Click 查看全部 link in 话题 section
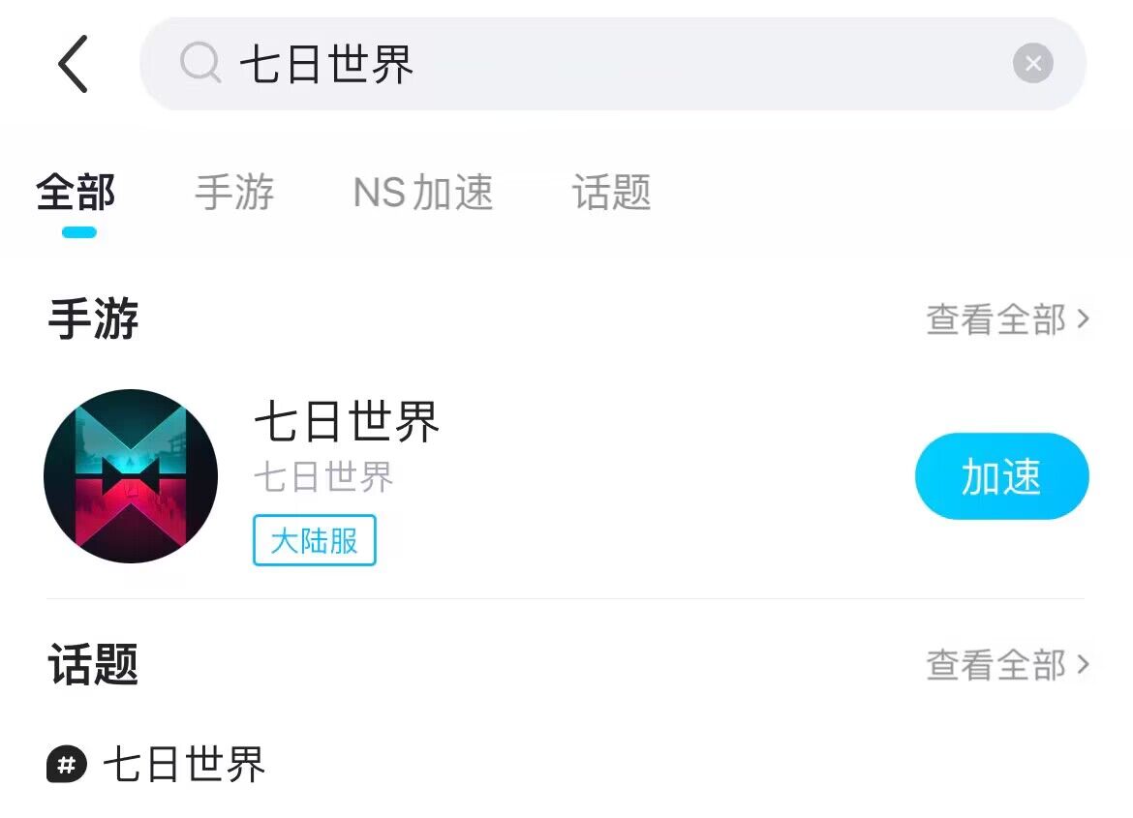The height and width of the screenshot is (818, 1133). point(995,665)
